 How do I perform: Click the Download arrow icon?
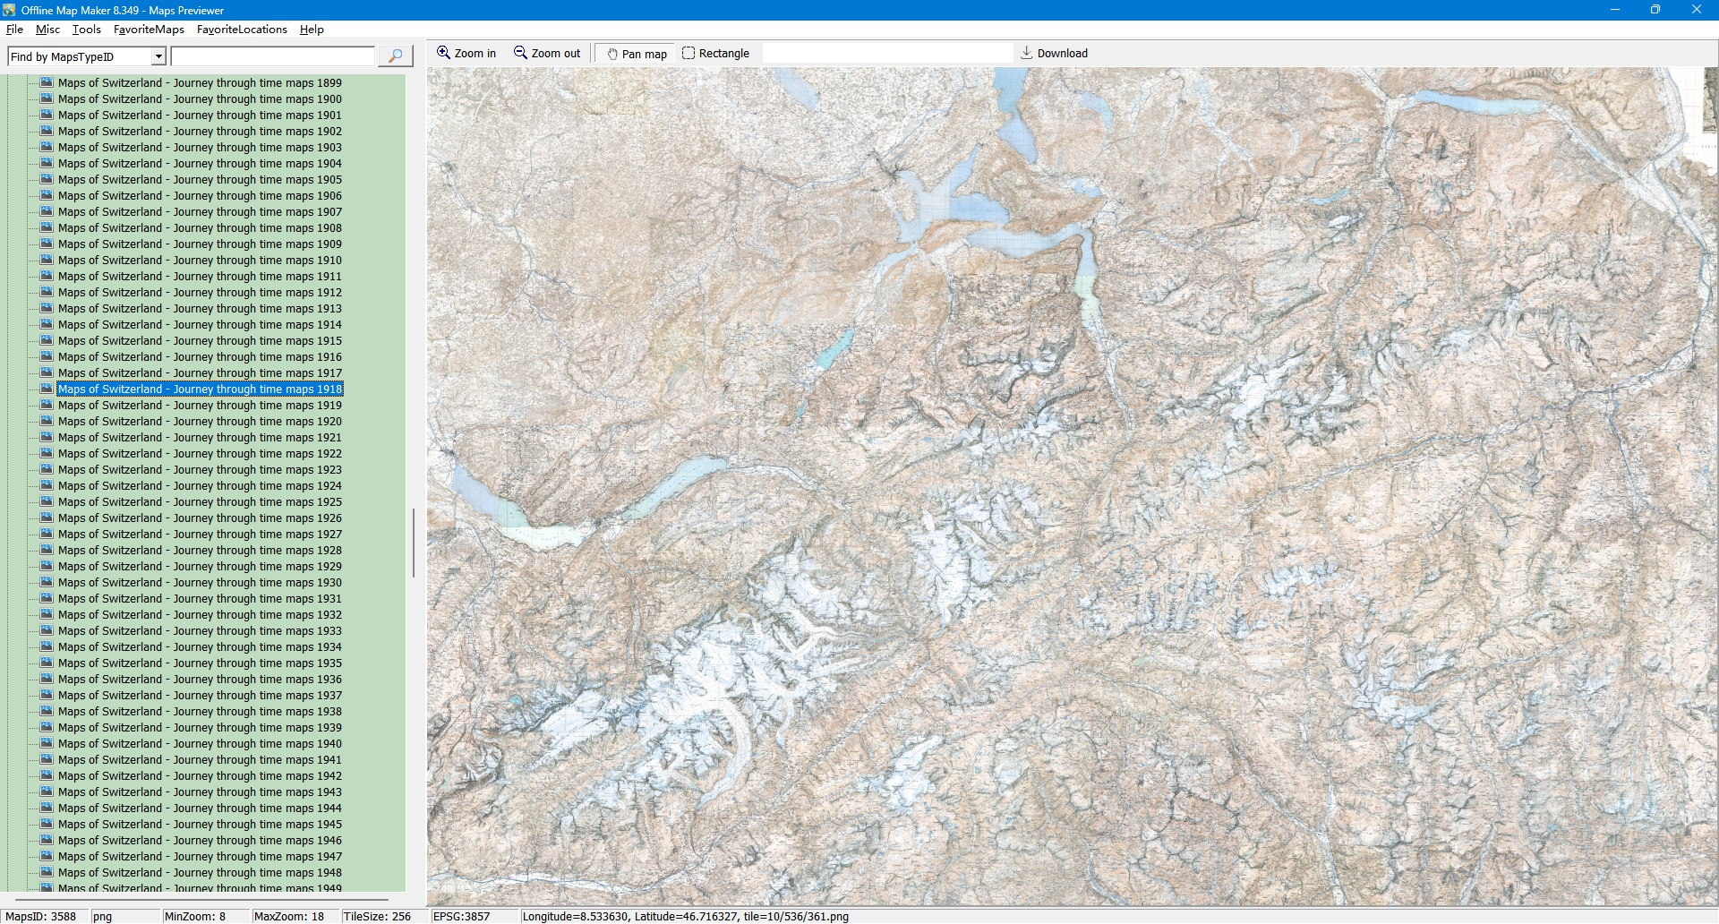point(1027,53)
